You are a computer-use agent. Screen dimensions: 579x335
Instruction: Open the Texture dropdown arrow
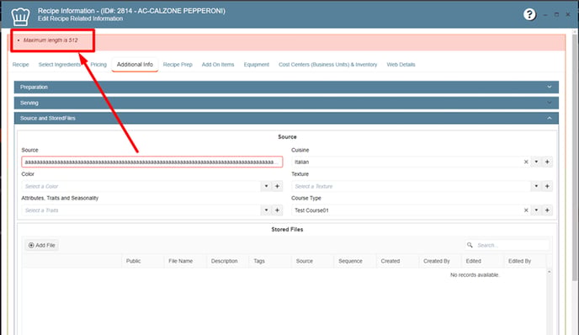[536, 186]
